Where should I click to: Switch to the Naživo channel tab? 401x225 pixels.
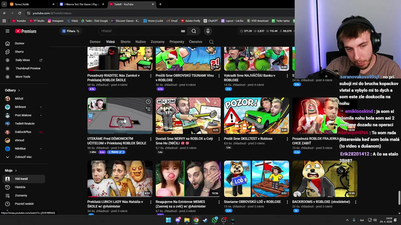[140, 42]
